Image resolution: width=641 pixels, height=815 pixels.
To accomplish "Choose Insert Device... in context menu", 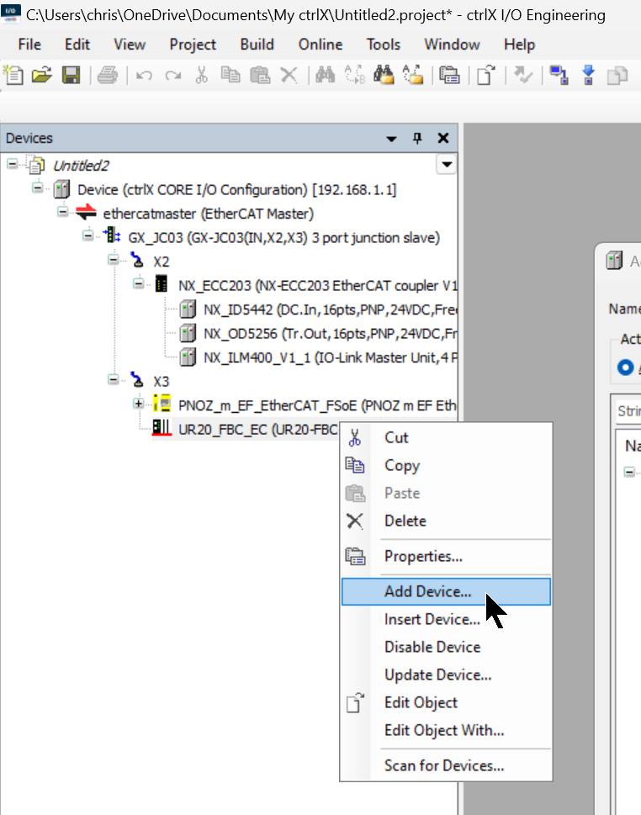I will pyautogui.click(x=446, y=620).
